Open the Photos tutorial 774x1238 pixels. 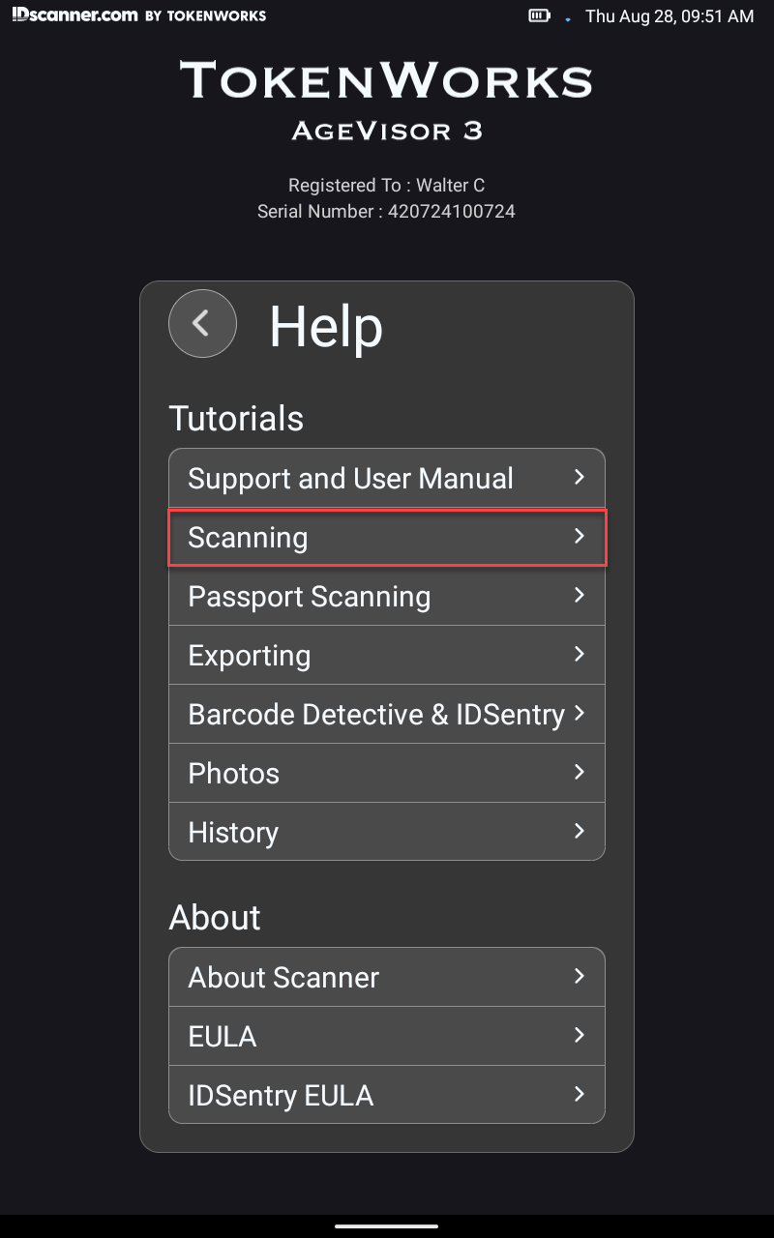(x=387, y=773)
